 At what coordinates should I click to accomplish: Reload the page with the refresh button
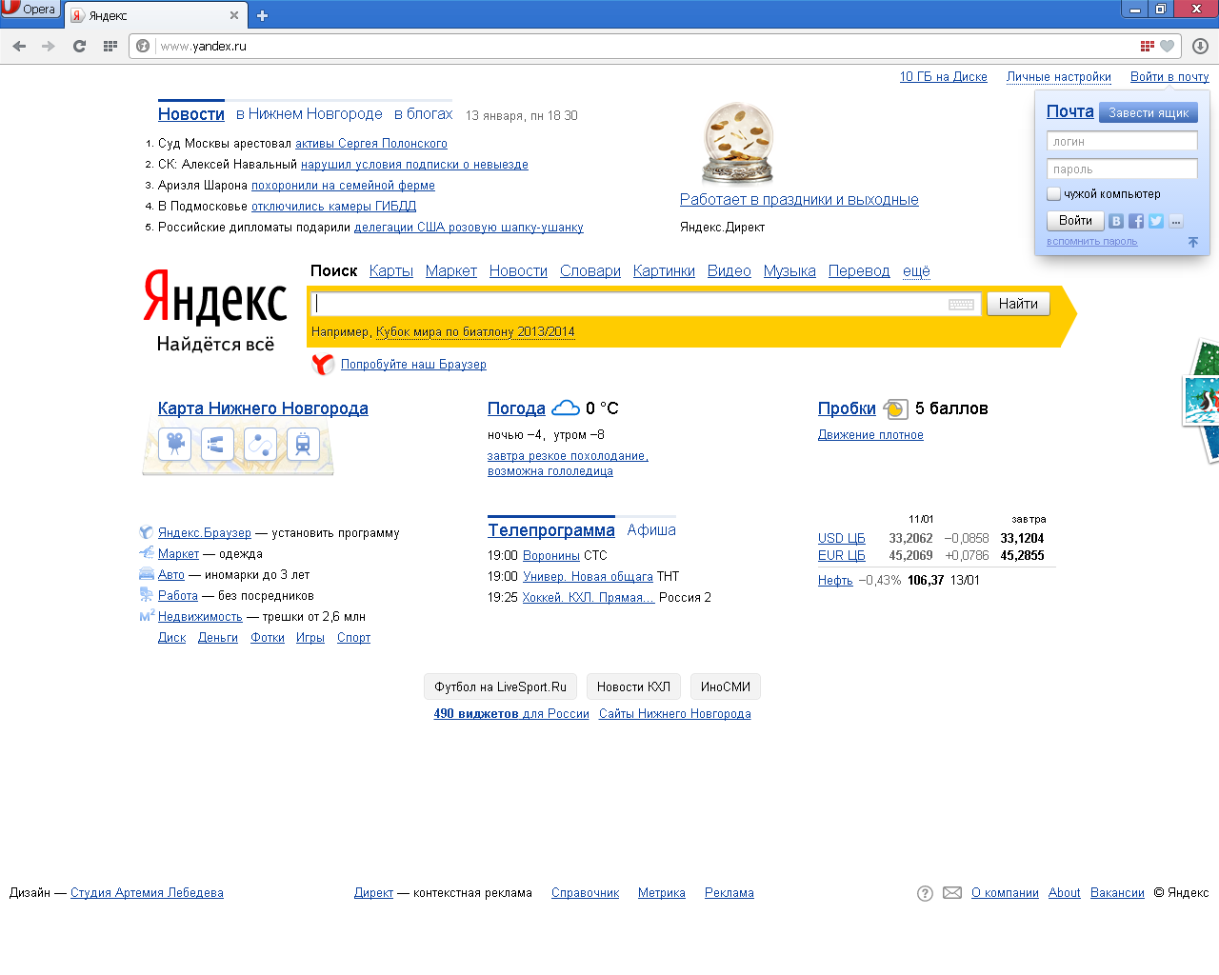[x=79, y=46]
